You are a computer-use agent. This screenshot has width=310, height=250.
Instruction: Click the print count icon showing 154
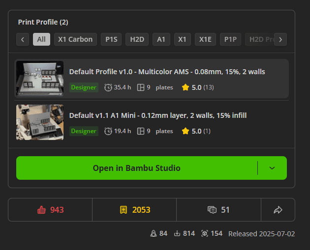click(205, 233)
